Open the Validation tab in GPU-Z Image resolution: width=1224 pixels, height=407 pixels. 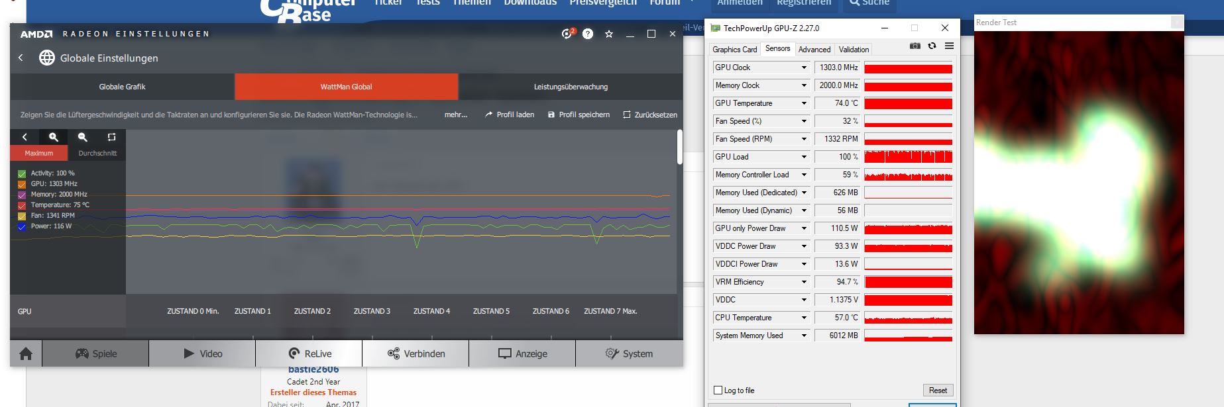(x=854, y=50)
